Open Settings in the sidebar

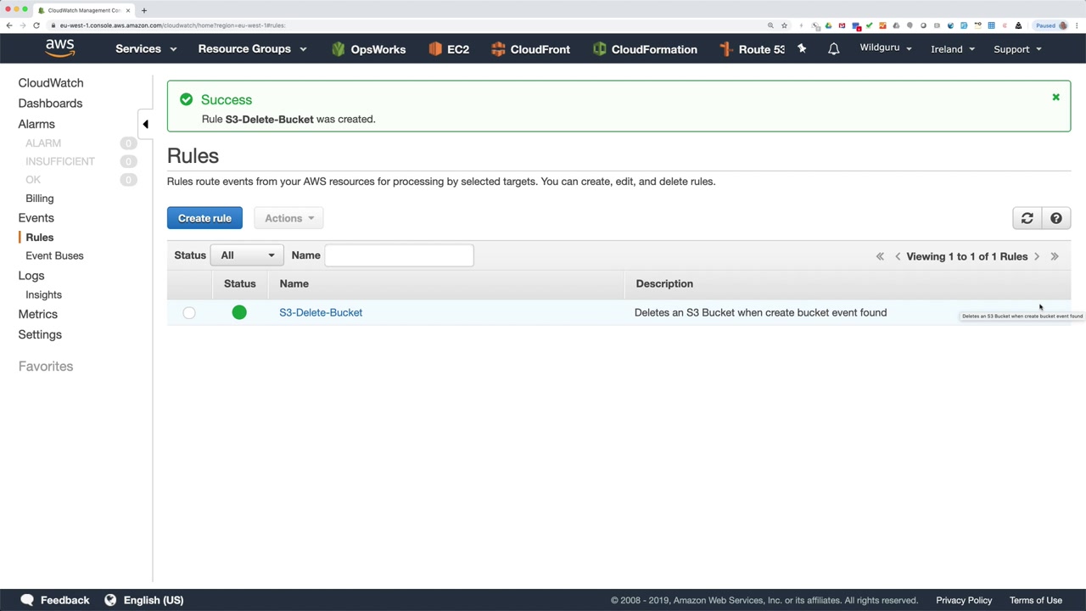point(40,334)
